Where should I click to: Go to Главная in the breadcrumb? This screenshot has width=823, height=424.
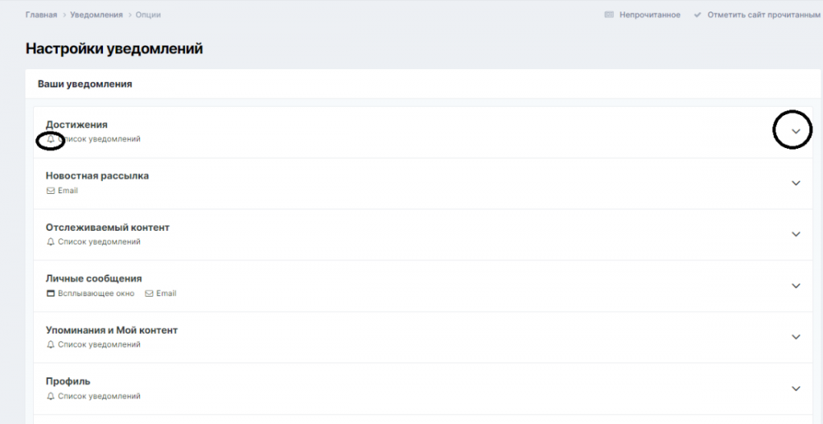click(x=41, y=15)
